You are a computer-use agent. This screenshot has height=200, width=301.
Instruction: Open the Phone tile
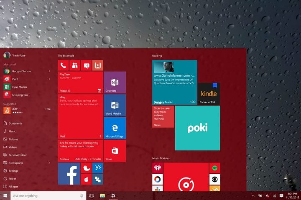(x=64, y=65)
